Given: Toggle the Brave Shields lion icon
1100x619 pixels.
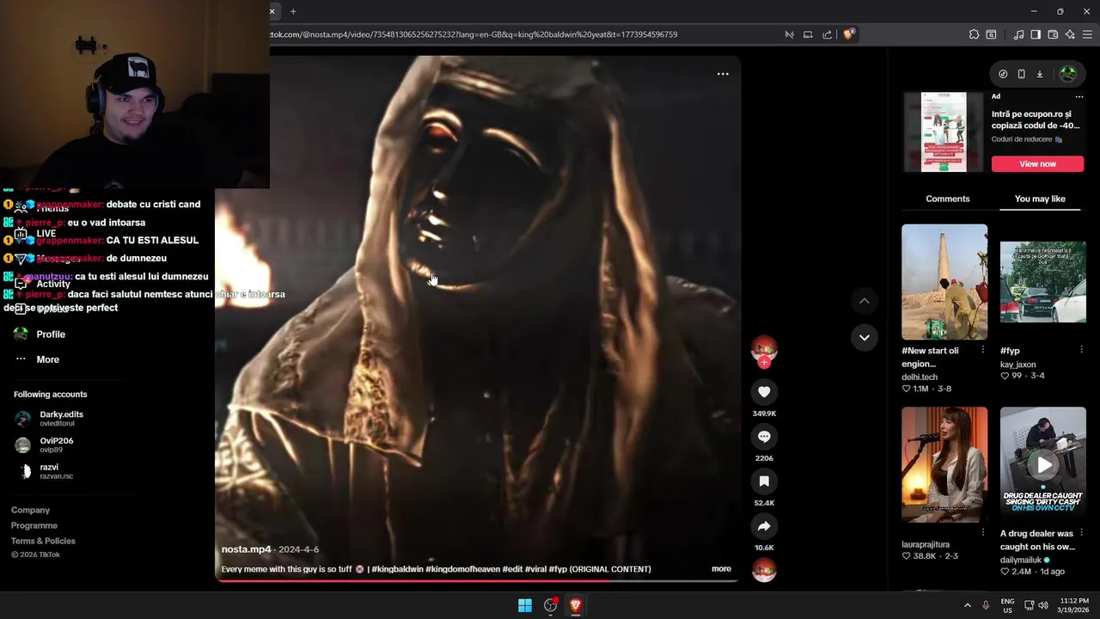Looking at the screenshot, I should (849, 34).
